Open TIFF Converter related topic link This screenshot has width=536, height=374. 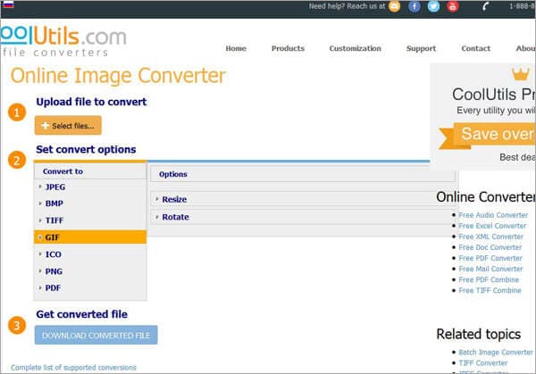(x=482, y=363)
